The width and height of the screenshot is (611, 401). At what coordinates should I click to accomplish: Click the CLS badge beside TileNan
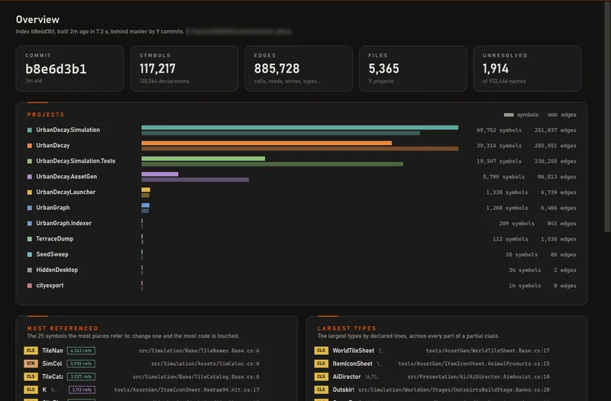(31, 351)
